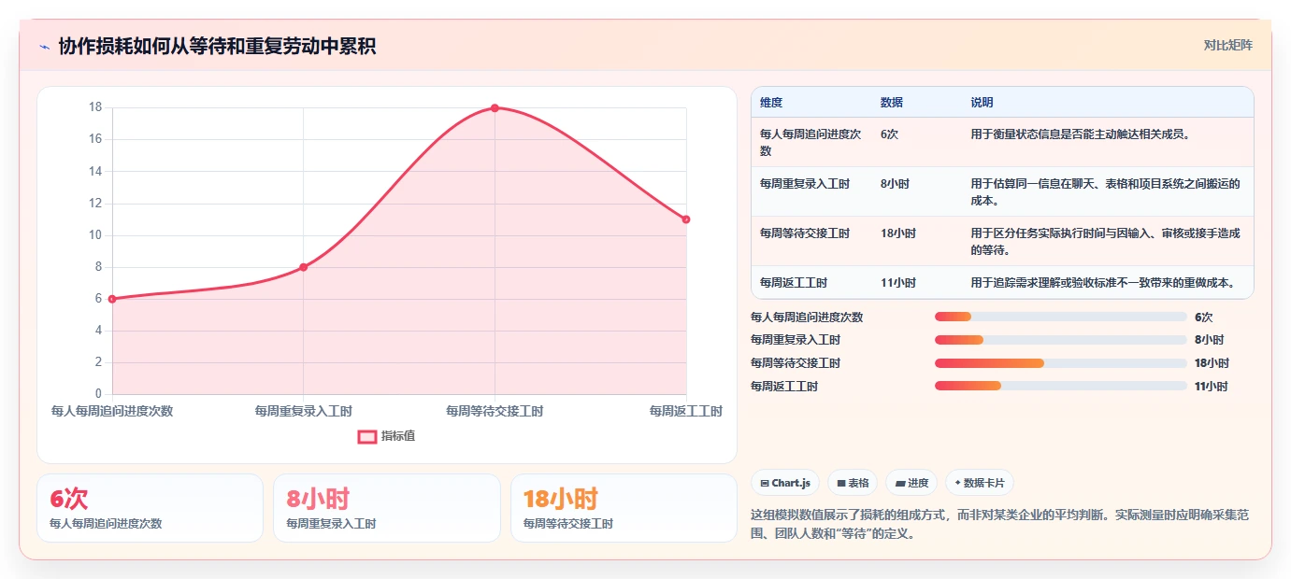Image resolution: width=1291 pixels, height=579 pixels.
Task: Click the description starting 用于区分任务实际执行时间
Action: pyautogui.click(x=1105, y=242)
